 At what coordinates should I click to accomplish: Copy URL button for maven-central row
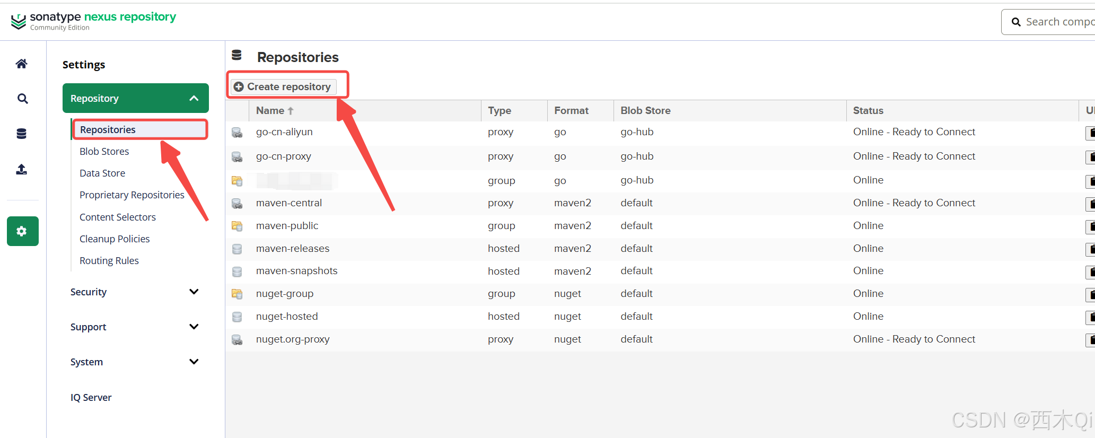click(x=1090, y=204)
